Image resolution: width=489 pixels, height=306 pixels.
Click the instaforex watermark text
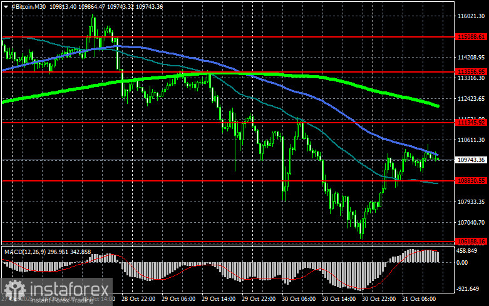tap(69, 290)
